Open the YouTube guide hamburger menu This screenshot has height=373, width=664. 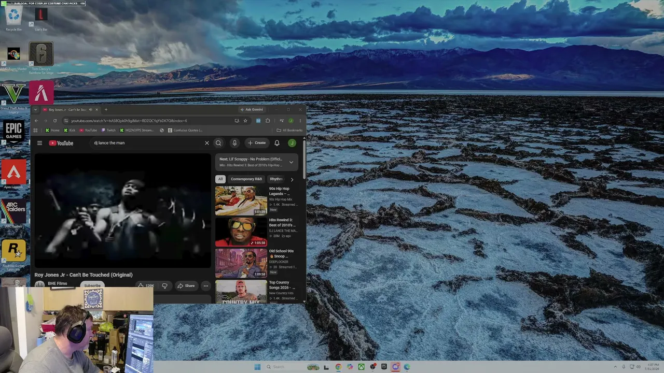pyautogui.click(x=39, y=143)
